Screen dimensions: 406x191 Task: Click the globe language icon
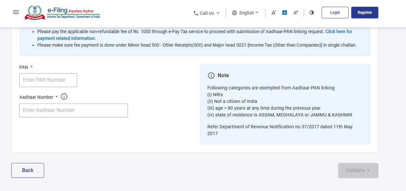pos(234,13)
